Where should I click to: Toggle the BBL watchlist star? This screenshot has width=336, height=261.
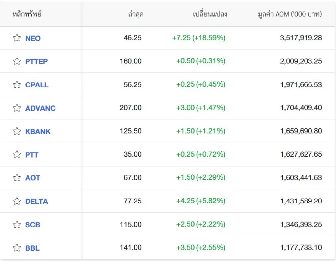pos(17,248)
